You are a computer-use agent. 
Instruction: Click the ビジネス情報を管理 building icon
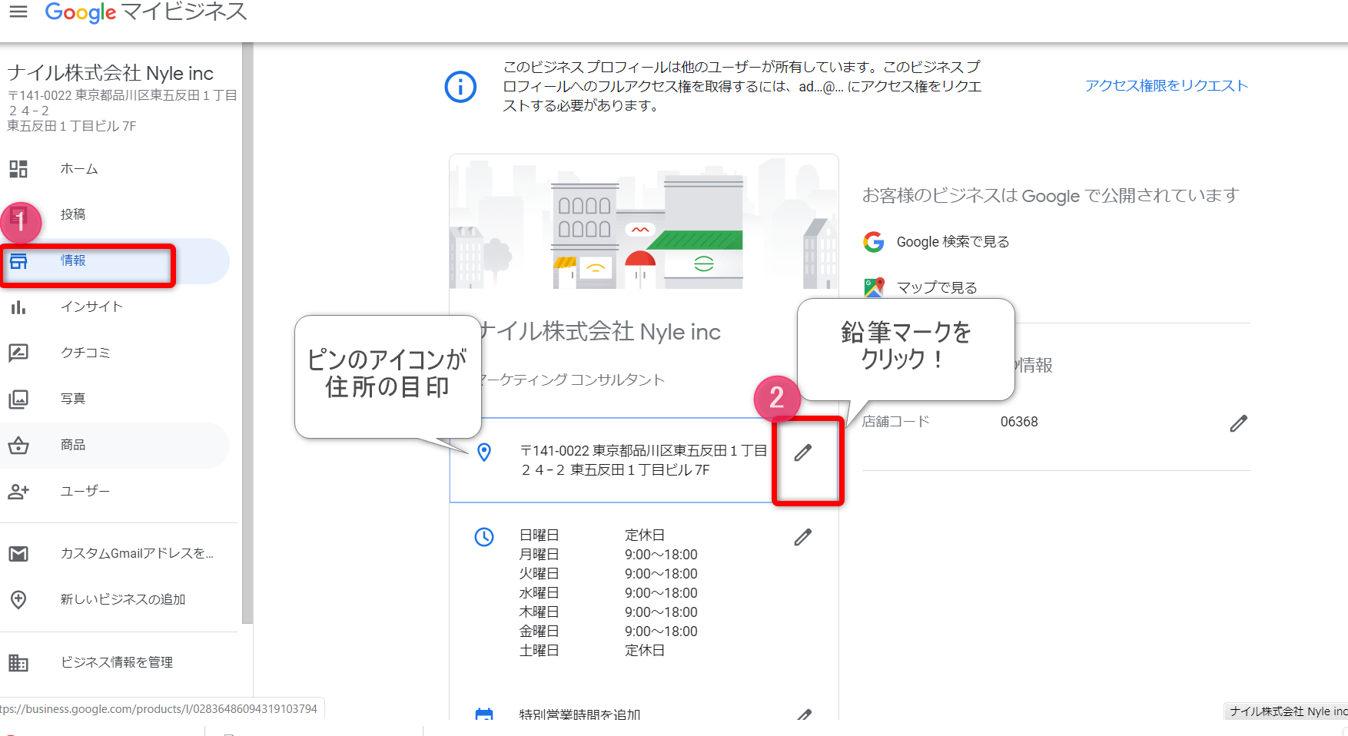(18, 662)
